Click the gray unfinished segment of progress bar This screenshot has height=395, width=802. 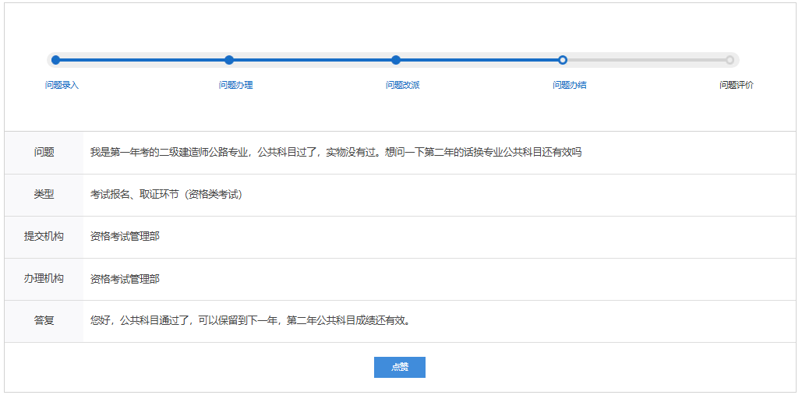point(647,60)
